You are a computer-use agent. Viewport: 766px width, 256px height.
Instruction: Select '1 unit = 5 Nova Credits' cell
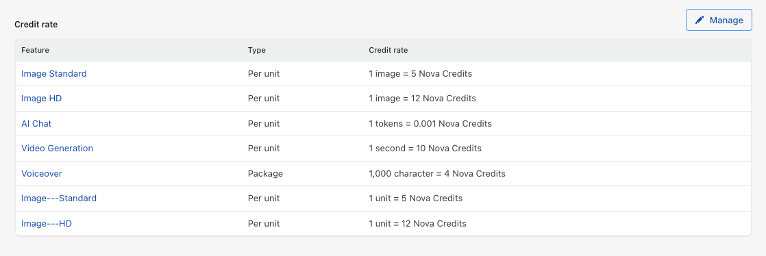point(416,199)
